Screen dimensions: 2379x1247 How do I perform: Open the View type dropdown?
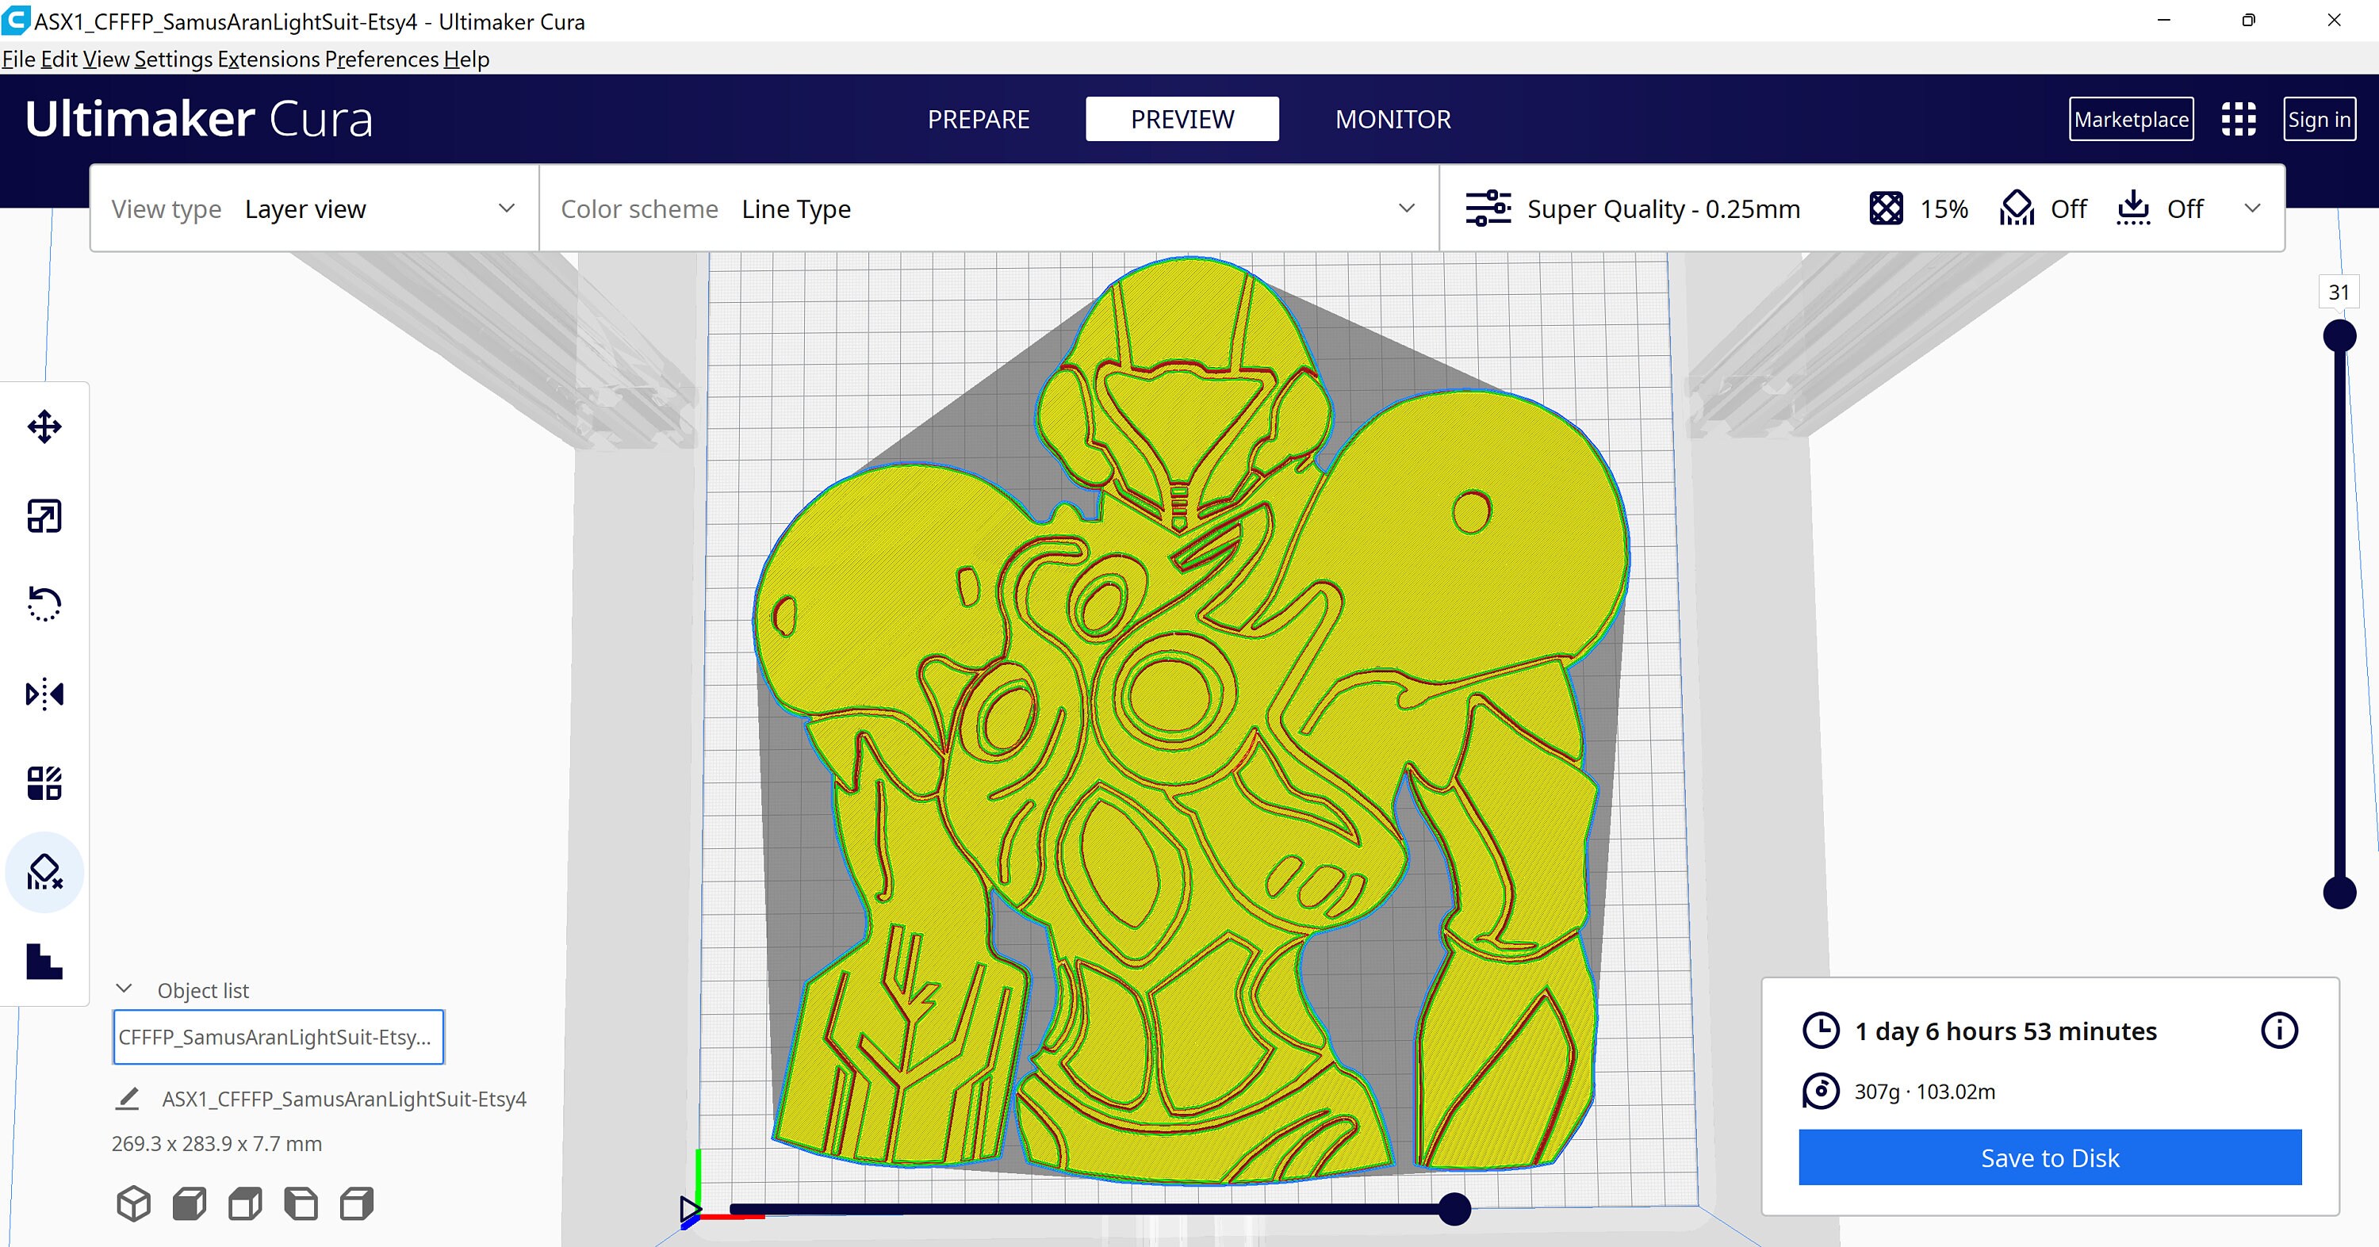313,208
